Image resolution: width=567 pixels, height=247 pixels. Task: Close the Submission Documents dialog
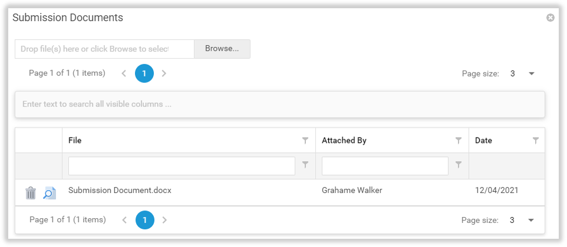(550, 18)
